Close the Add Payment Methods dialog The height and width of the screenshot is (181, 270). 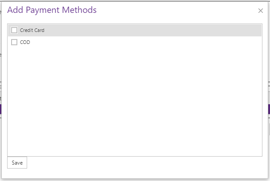pyautogui.click(x=261, y=11)
